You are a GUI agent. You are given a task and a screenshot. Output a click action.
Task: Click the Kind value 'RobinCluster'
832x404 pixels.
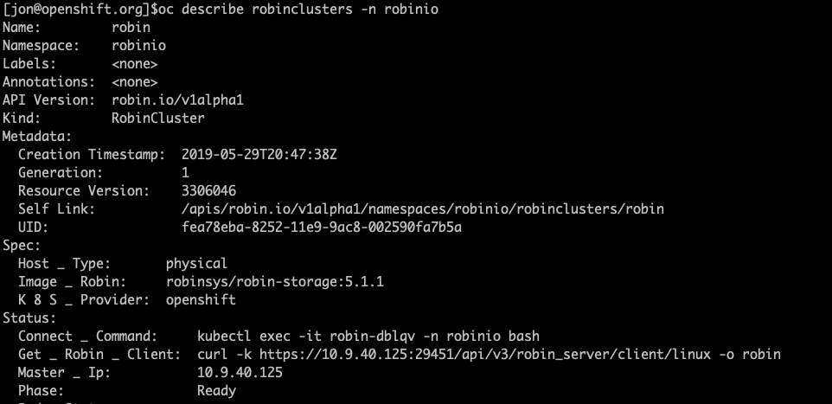(157, 119)
